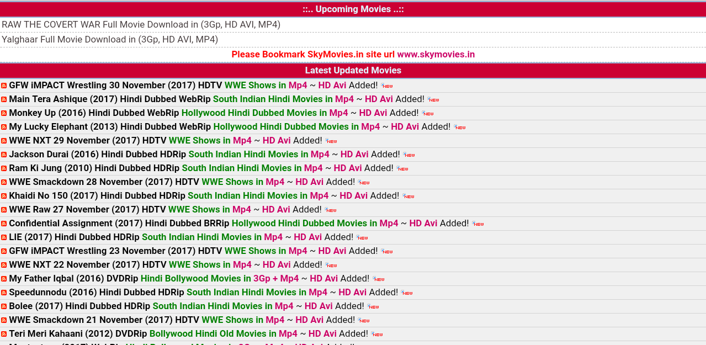Click the feed icon next to Main Tera Ashique
This screenshot has width=706, height=345.
pos(4,99)
